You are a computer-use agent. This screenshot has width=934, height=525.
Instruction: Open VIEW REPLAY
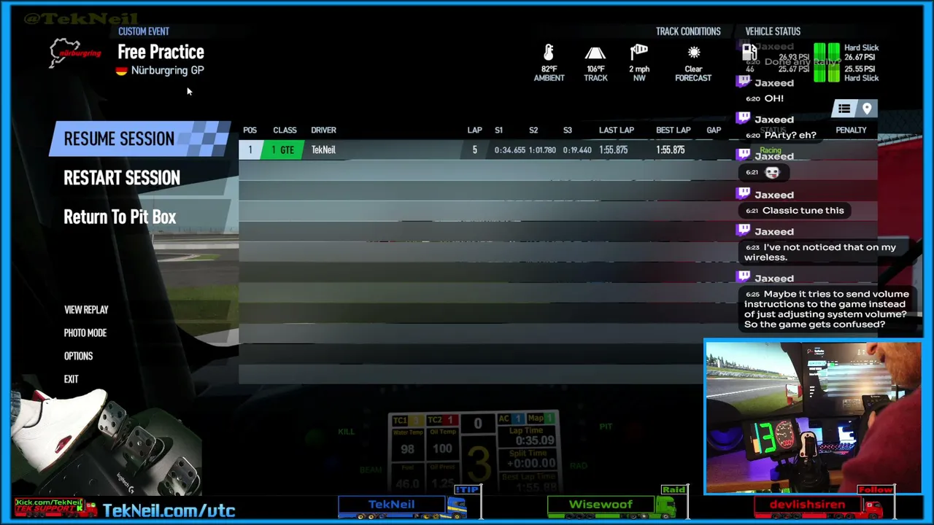point(86,310)
